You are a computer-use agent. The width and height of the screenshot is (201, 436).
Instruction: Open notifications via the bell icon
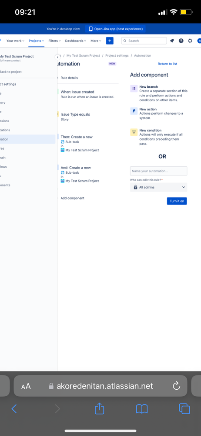point(172,41)
